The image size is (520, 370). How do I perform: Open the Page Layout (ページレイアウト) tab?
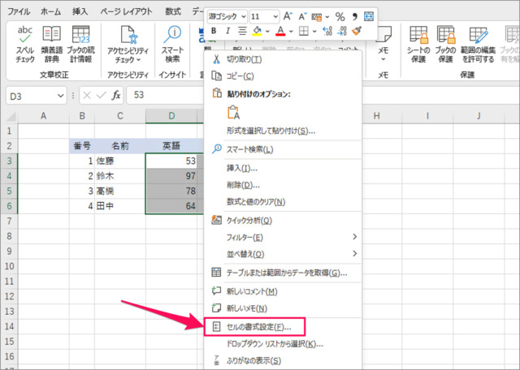[x=127, y=12]
